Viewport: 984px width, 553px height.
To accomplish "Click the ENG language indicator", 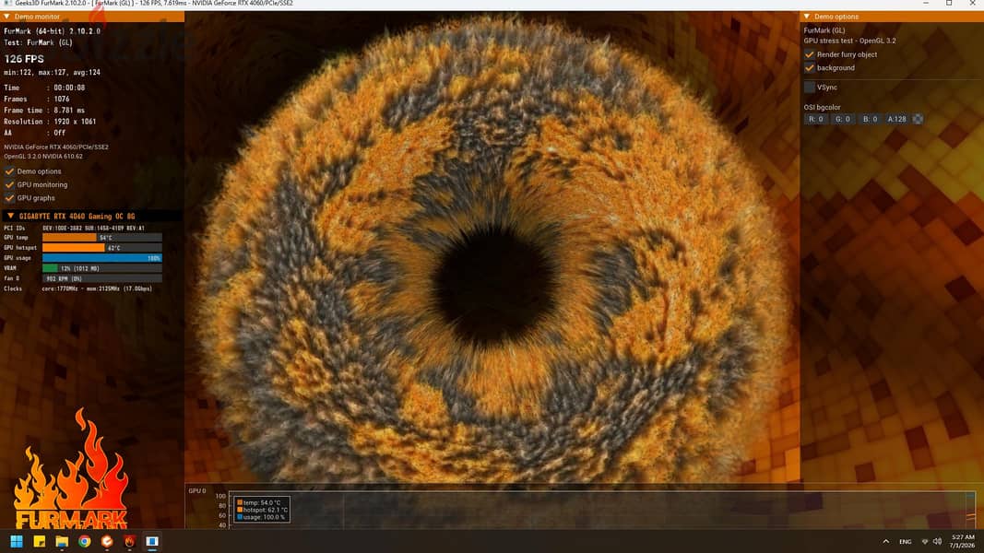I will pyautogui.click(x=905, y=541).
